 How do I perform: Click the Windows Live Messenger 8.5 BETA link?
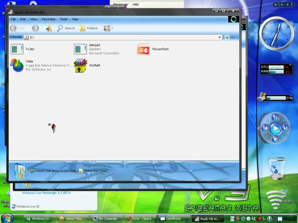click(46, 193)
